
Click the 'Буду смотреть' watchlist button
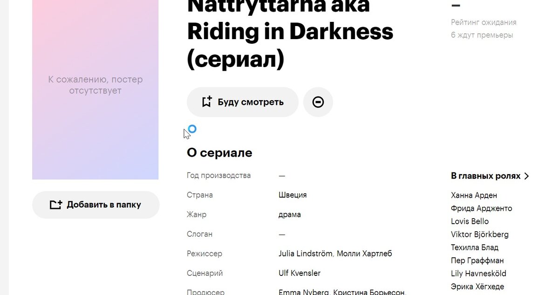(242, 102)
